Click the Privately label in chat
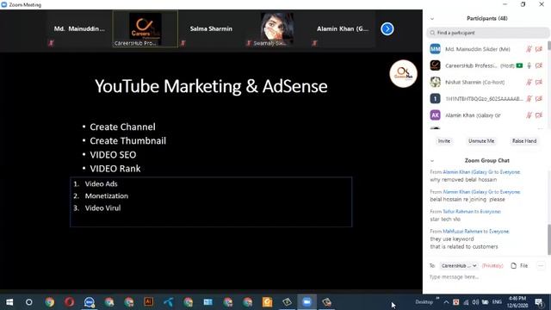 492,266
